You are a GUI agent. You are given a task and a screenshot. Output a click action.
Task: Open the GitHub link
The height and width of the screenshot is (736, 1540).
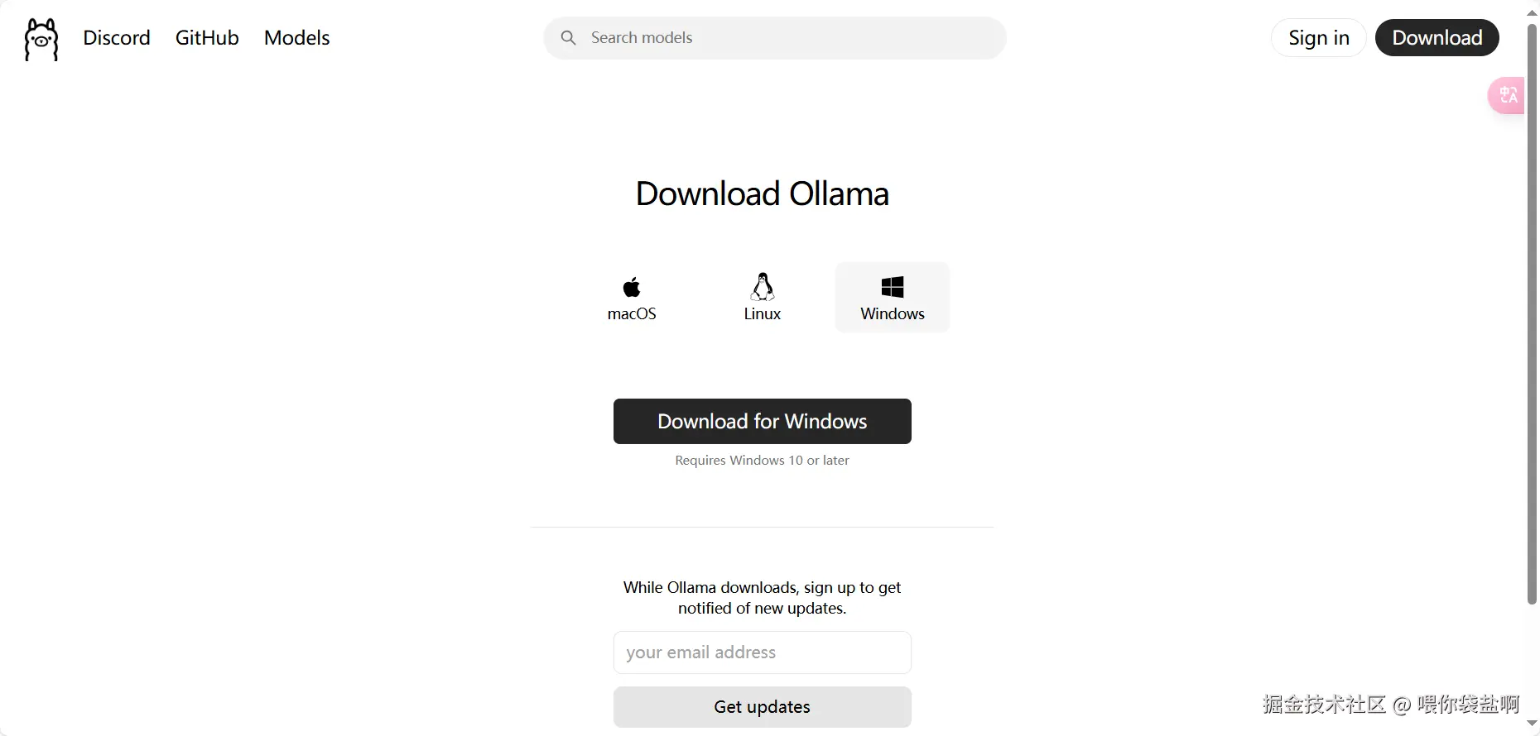point(207,38)
